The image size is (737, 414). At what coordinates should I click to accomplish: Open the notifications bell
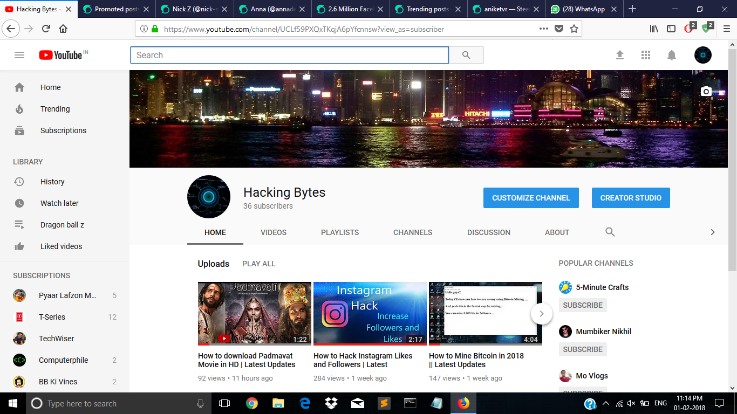tap(672, 55)
